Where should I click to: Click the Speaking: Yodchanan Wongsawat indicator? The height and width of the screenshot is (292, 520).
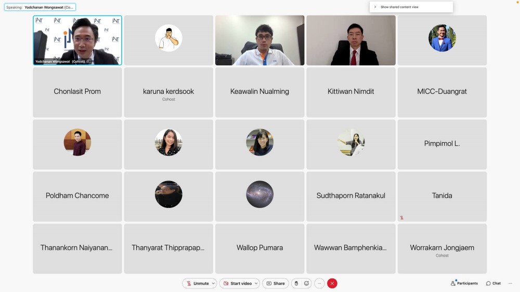tap(40, 7)
